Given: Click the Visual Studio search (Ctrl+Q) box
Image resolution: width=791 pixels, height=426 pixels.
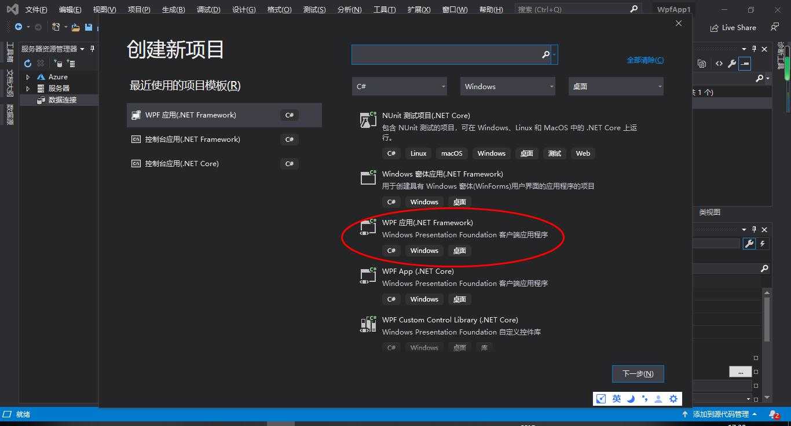Looking at the screenshot, I should point(577,9).
